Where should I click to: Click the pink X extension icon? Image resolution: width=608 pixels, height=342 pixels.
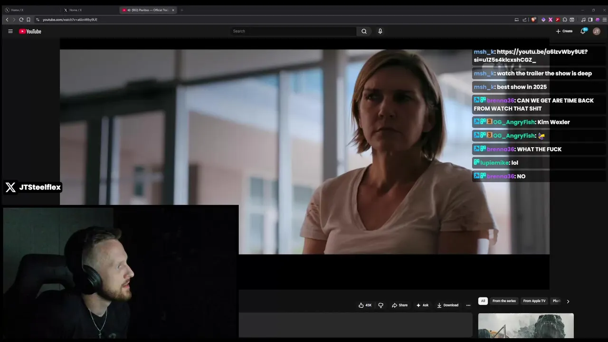click(x=551, y=19)
